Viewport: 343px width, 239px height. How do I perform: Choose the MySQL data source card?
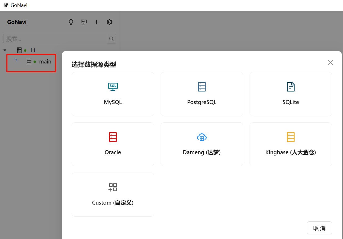point(113,94)
